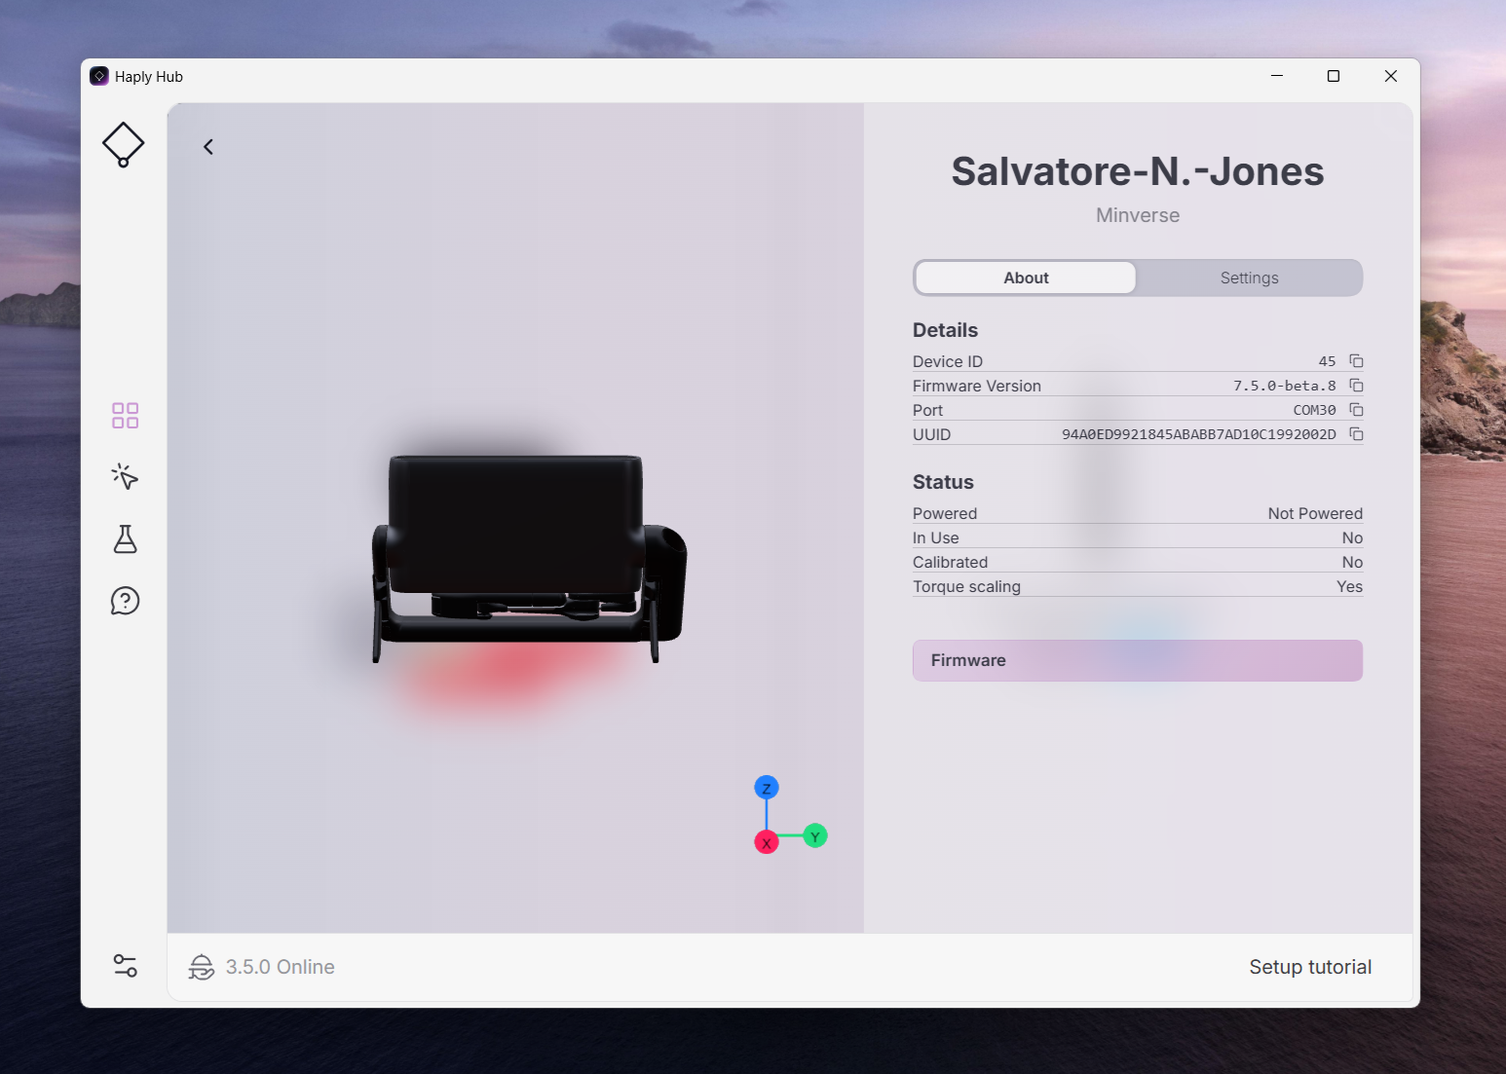This screenshot has width=1506, height=1074.
Task: Open the devices grid dashboard icon
Action: (125, 416)
